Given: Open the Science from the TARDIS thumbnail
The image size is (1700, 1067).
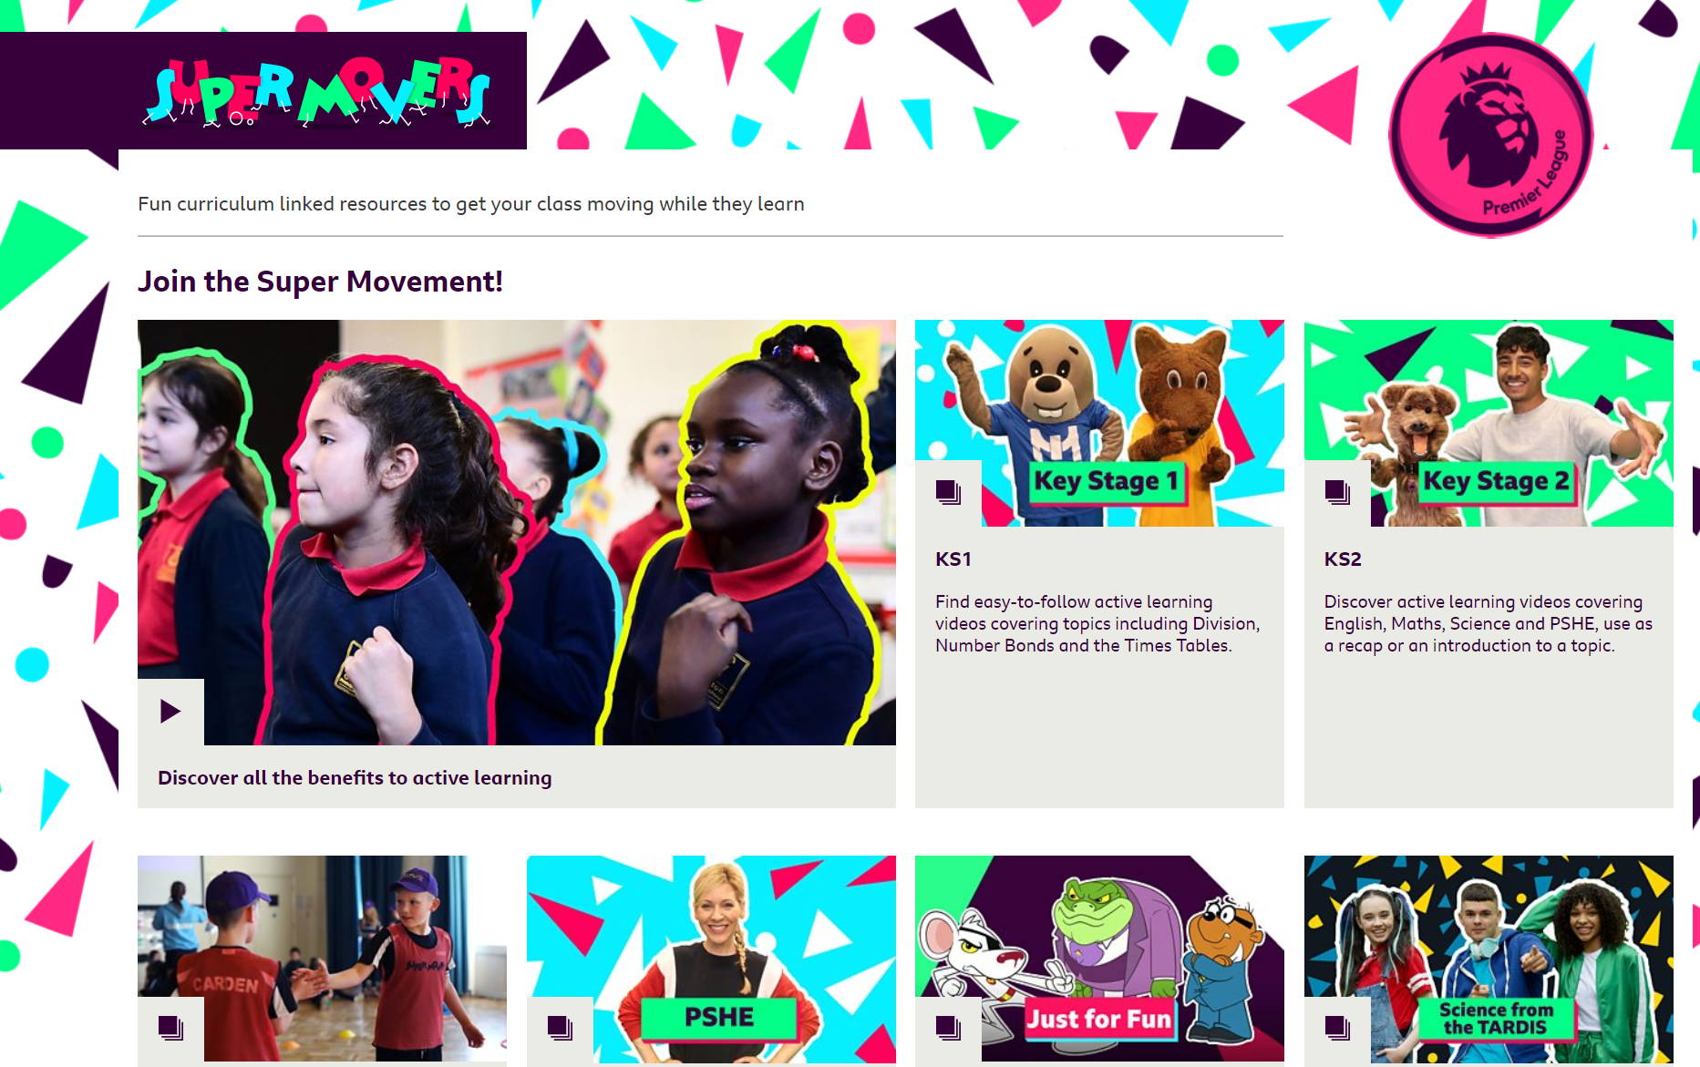Looking at the screenshot, I should (x=1489, y=959).
